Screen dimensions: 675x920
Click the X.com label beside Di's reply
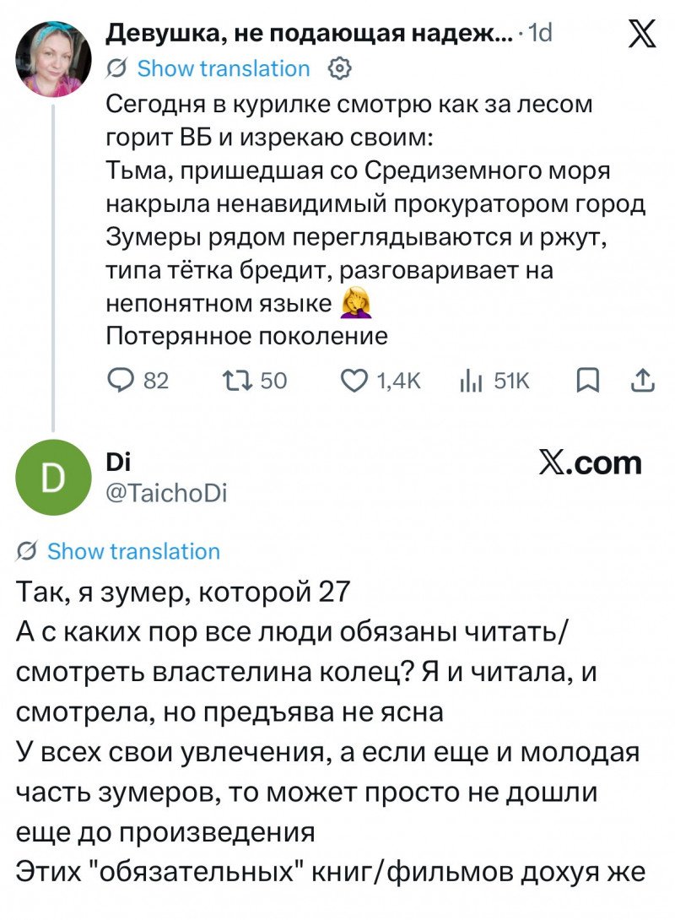(591, 463)
